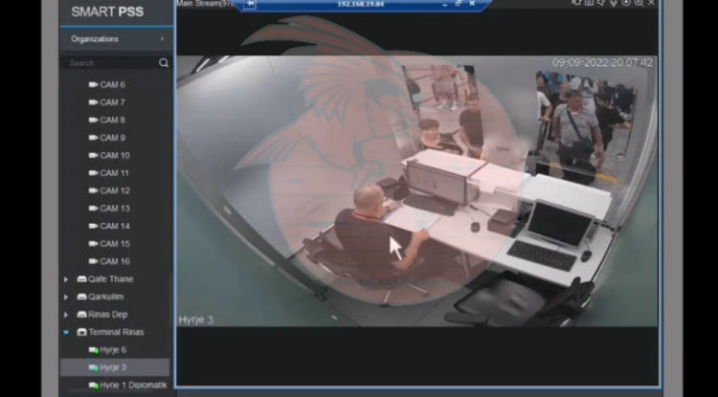Restore down the remote session window

point(458,4)
